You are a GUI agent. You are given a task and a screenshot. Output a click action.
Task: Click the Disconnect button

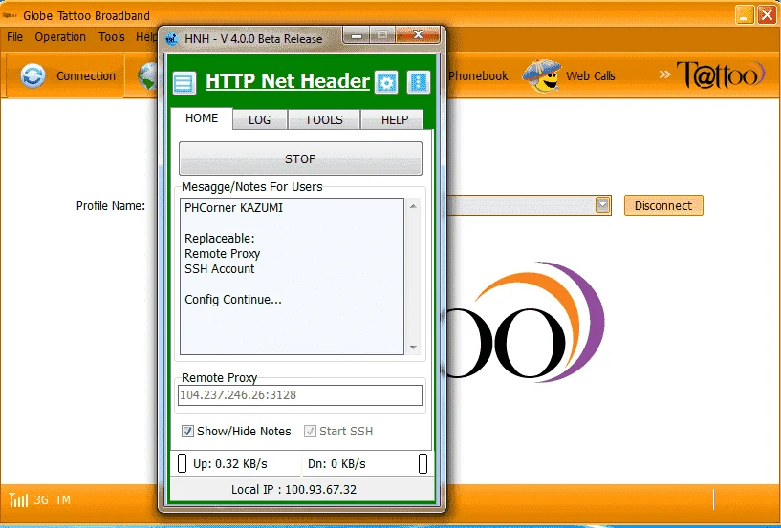click(x=663, y=205)
